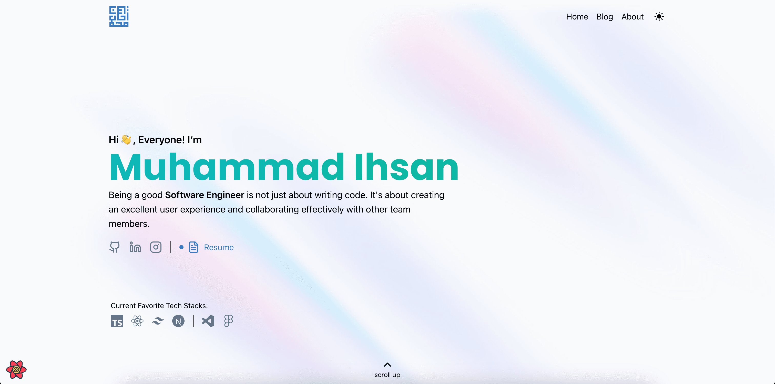Toggle light/dark mode with sun icon

pos(659,16)
